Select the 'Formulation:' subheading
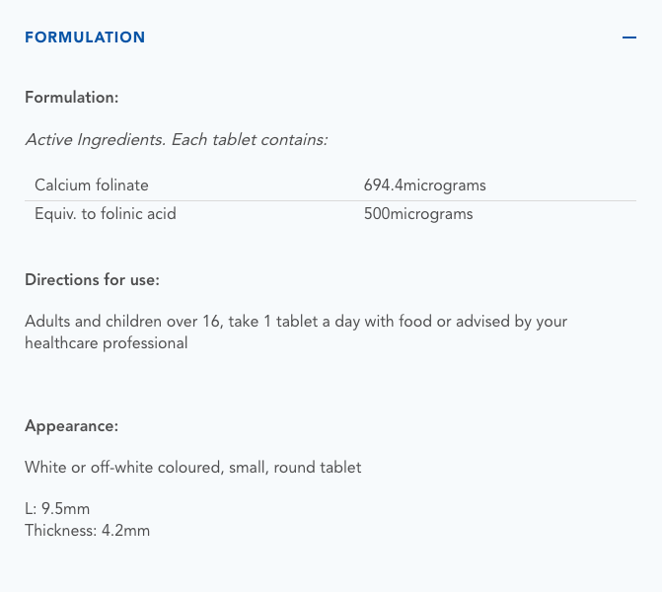This screenshot has height=592, width=662. [x=72, y=98]
